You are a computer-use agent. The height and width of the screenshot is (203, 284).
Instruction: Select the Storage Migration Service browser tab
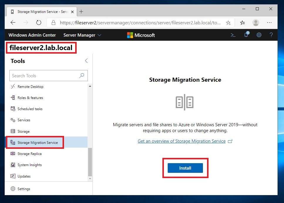pos(42,12)
